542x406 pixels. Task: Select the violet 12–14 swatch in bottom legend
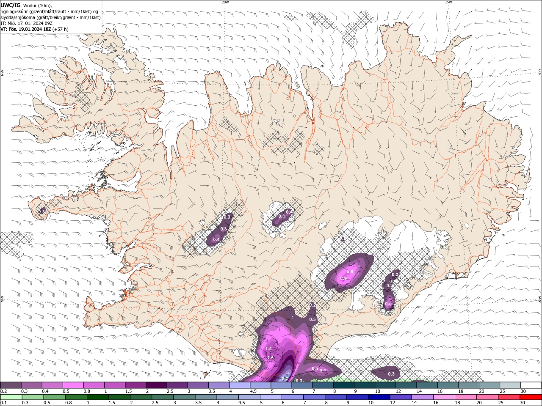(x=401, y=397)
